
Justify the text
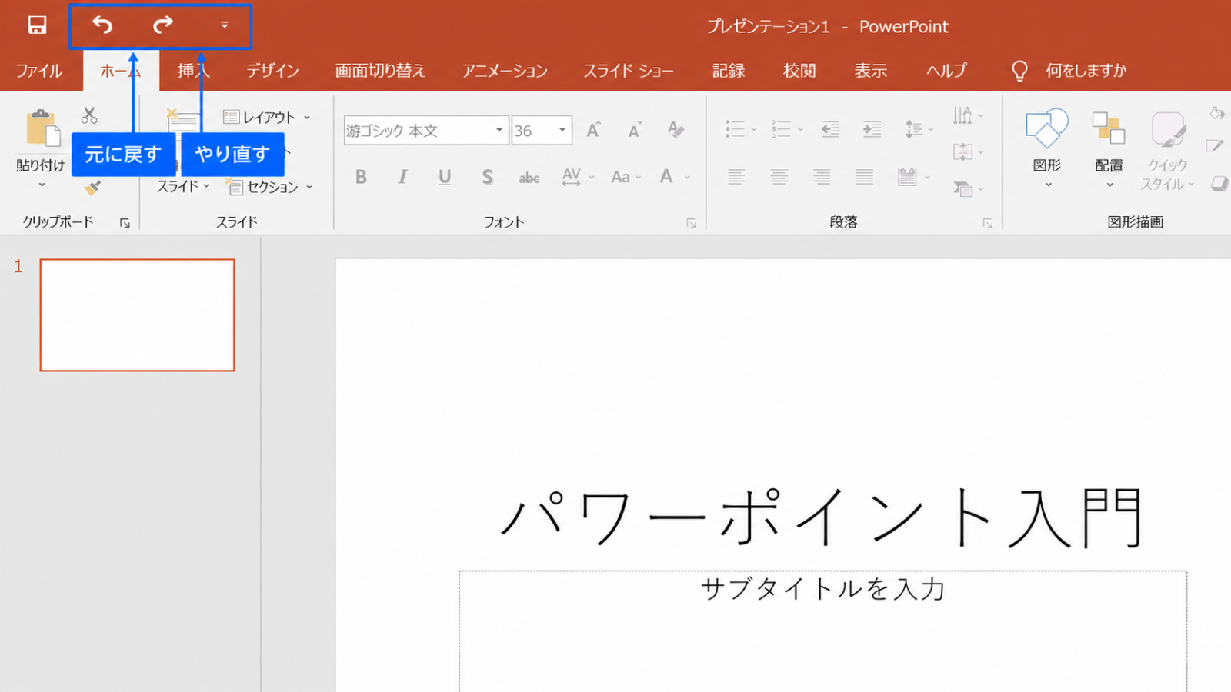864,178
